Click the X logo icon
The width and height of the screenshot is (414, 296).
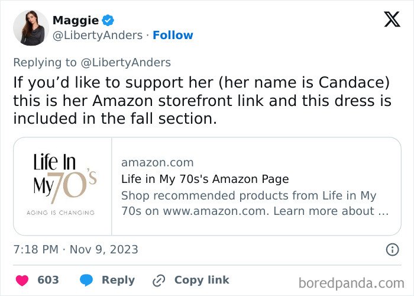pyautogui.click(x=392, y=20)
